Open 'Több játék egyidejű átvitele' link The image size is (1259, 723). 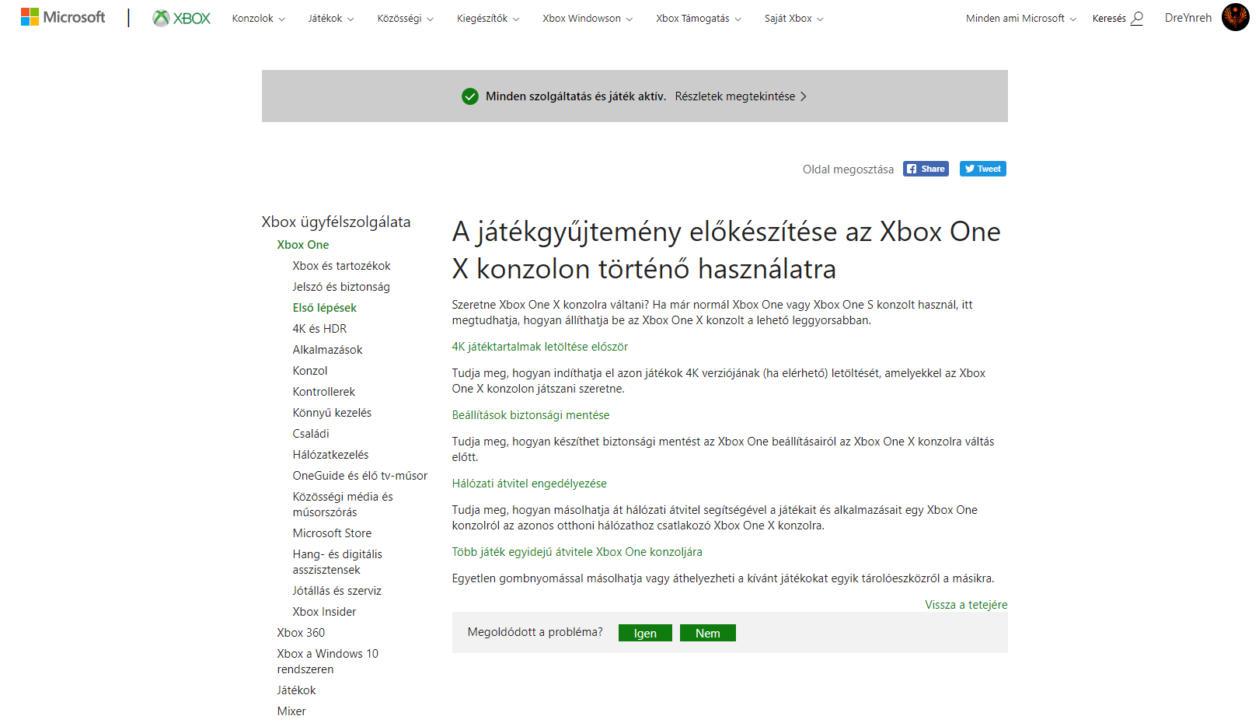577,552
